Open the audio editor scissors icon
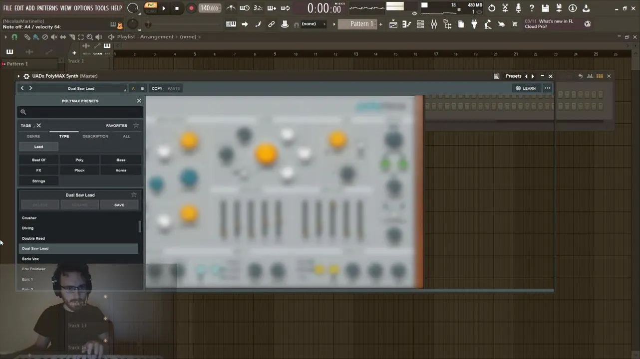This screenshot has height=359, width=640. [505, 8]
